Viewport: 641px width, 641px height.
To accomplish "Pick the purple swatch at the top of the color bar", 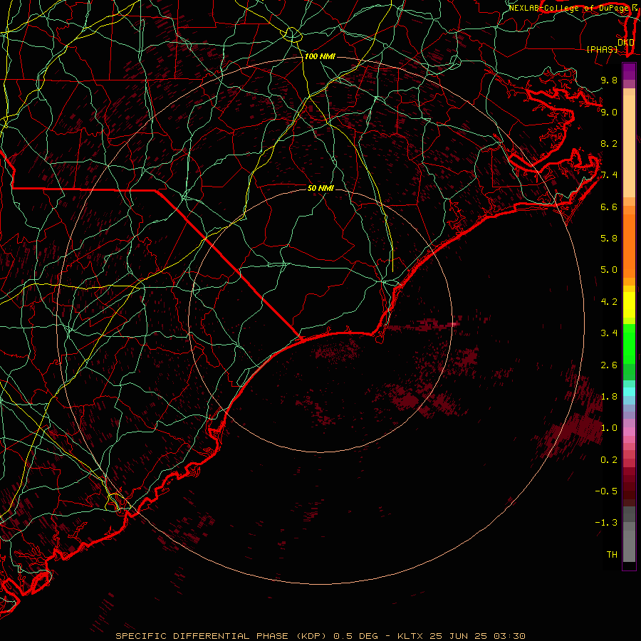I will pyautogui.click(x=629, y=71).
